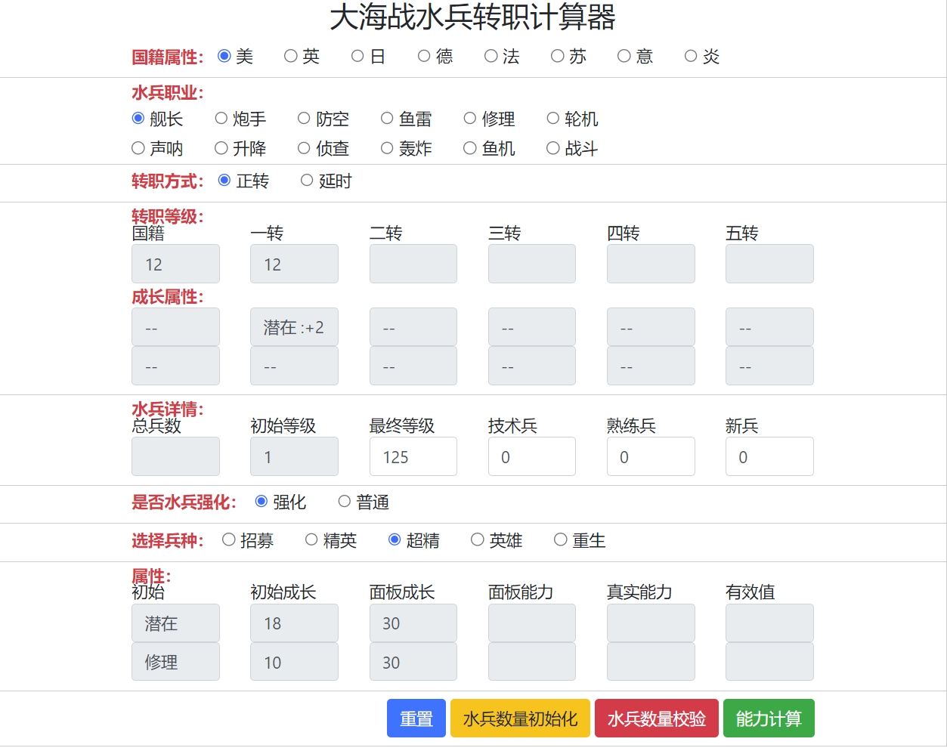Select 重生 sailor type
This screenshot has width=947, height=748.
pos(560,540)
